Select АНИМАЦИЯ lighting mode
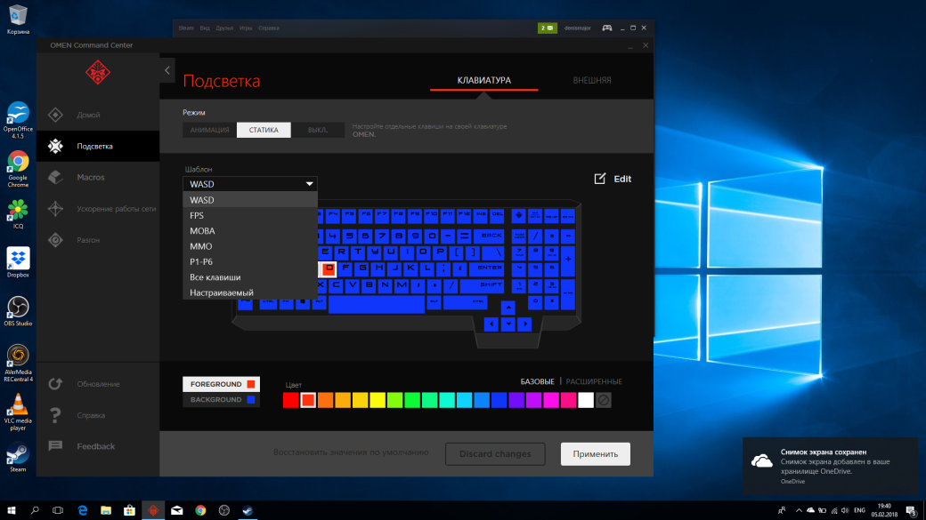This screenshot has height=520, width=926. click(209, 130)
